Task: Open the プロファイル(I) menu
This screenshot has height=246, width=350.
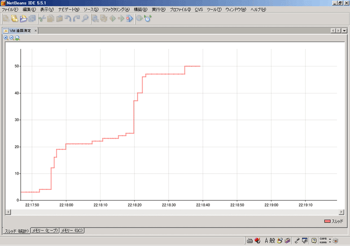Action: pyautogui.click(x=180, y=9)
